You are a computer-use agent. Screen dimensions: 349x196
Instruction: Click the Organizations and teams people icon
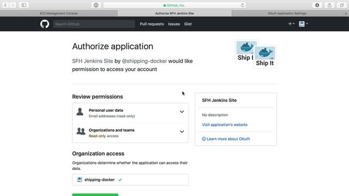81,131
